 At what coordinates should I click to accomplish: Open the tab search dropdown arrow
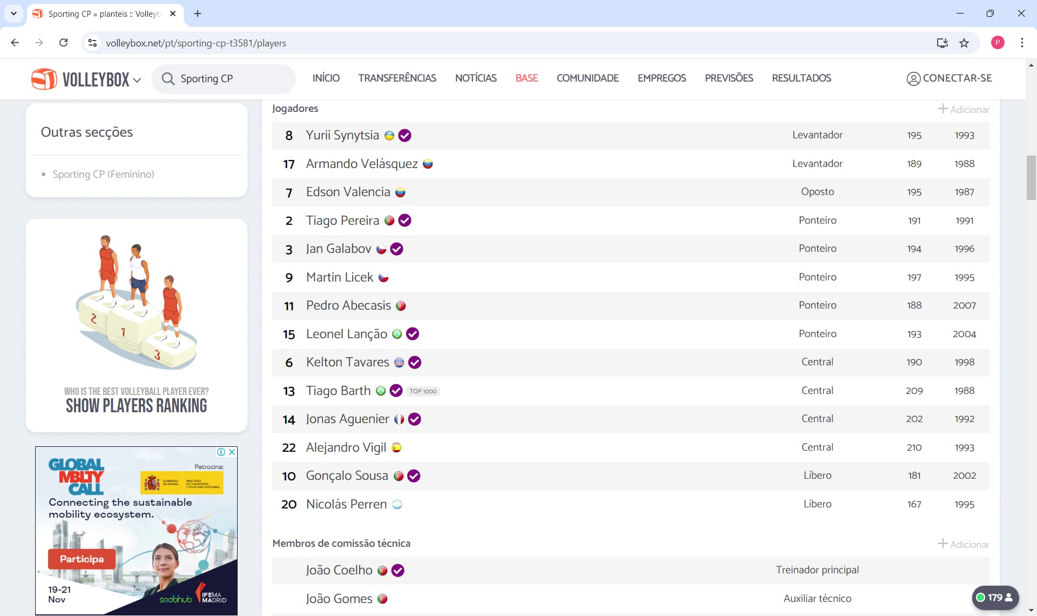click(14, 14)
